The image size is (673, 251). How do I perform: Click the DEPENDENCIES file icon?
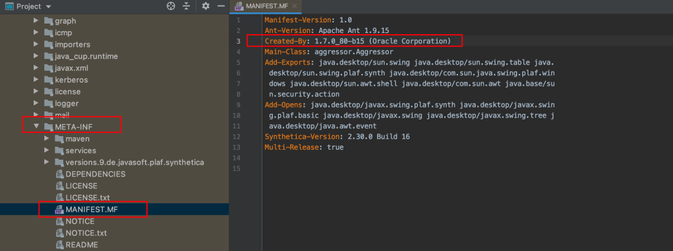(59, 174)
